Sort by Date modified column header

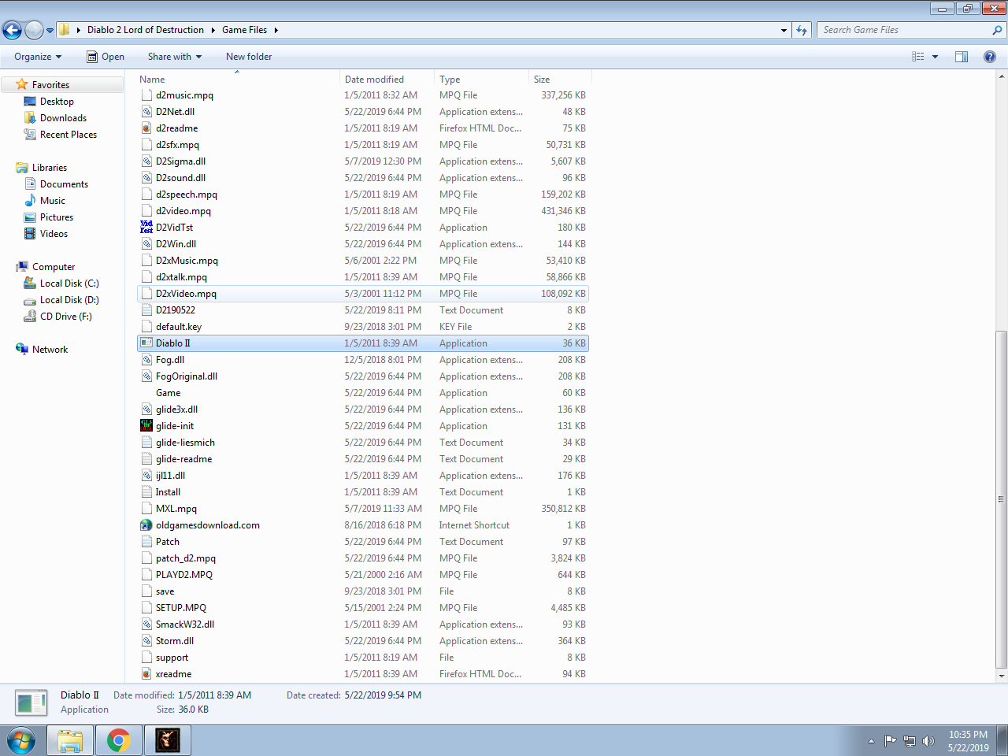tap(387, 79)
